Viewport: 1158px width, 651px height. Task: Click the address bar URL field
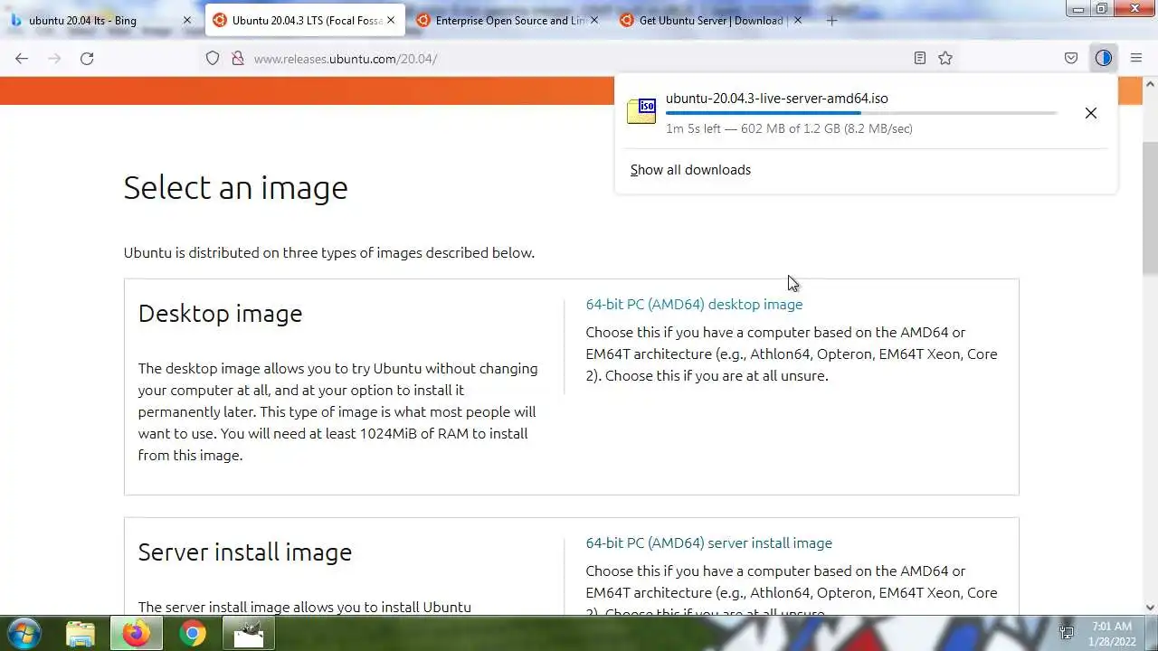(x=579, y=58)
